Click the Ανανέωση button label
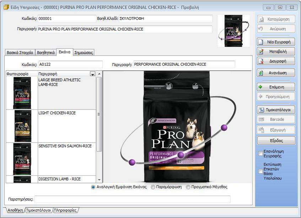Image resolution: width=301 pixels, height=218 pixels. [x=278, y=73]
